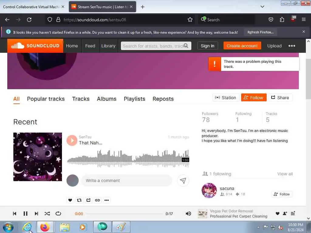Viewport: 311px width, 233px height.
Task: Open a new browser tab
Action: (x=142, y=7)
